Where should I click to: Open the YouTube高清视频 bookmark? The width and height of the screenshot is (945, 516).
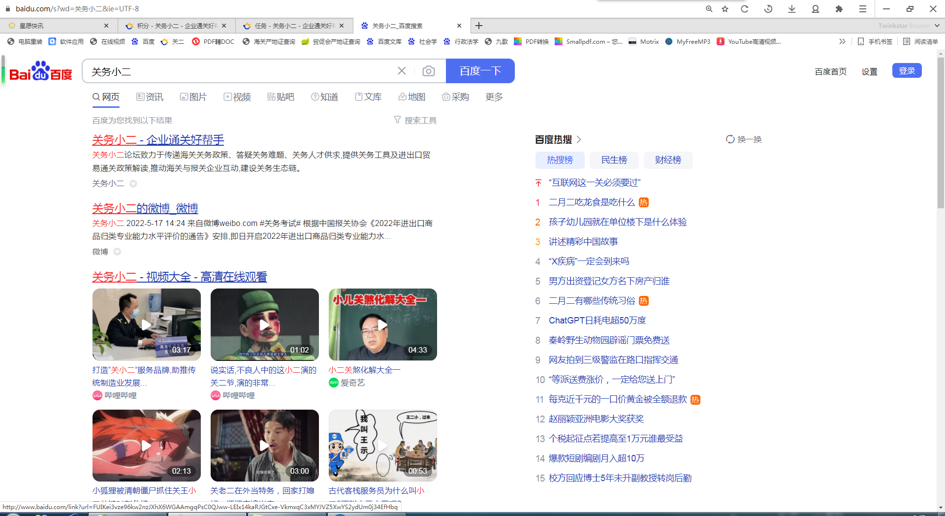pyautogui.click(x=749, y=41)
